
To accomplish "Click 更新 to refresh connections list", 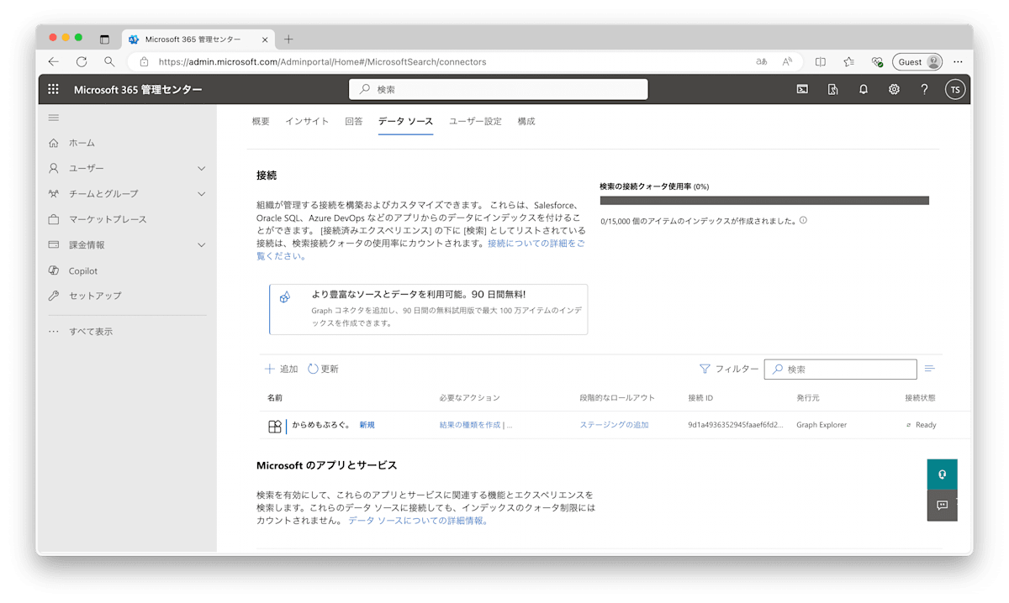I will point(323,369).
